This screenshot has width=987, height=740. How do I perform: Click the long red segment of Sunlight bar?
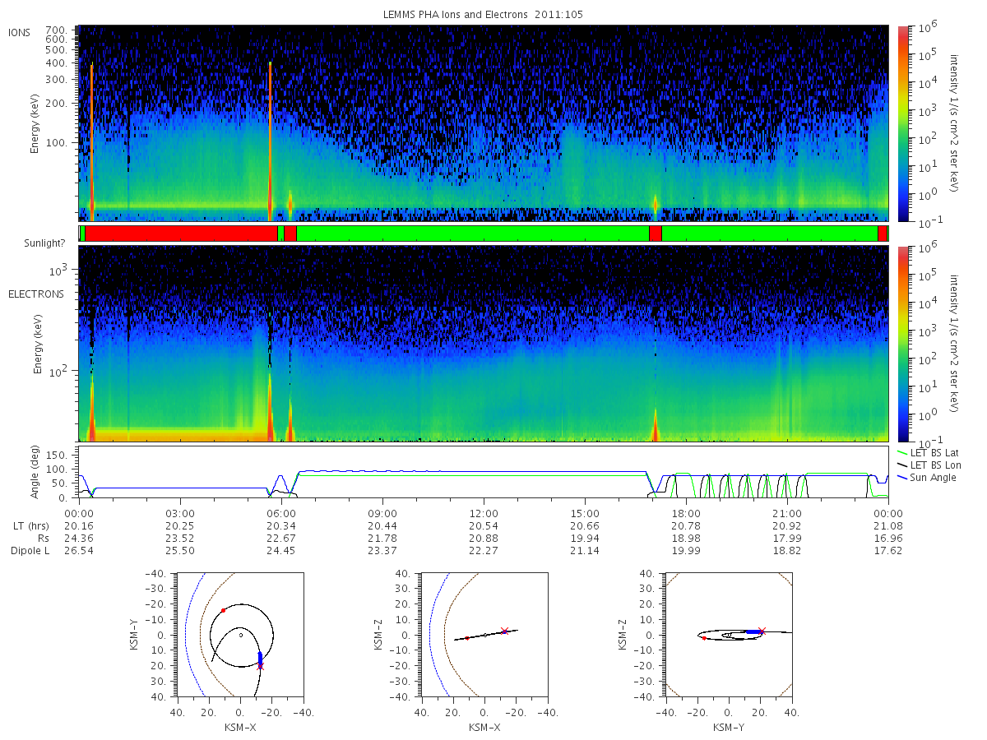point(181,234)
